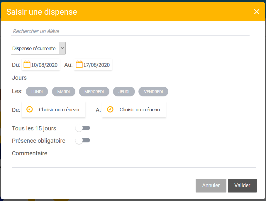
Task: Click the De clock icon
Action: tap(30, 110)
